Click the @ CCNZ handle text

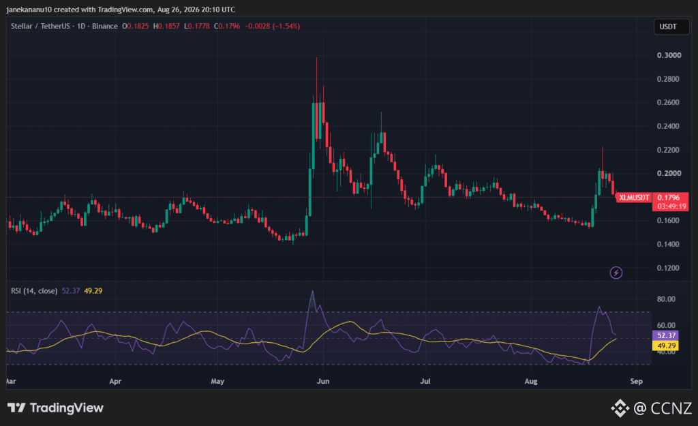tap(663, 408)
